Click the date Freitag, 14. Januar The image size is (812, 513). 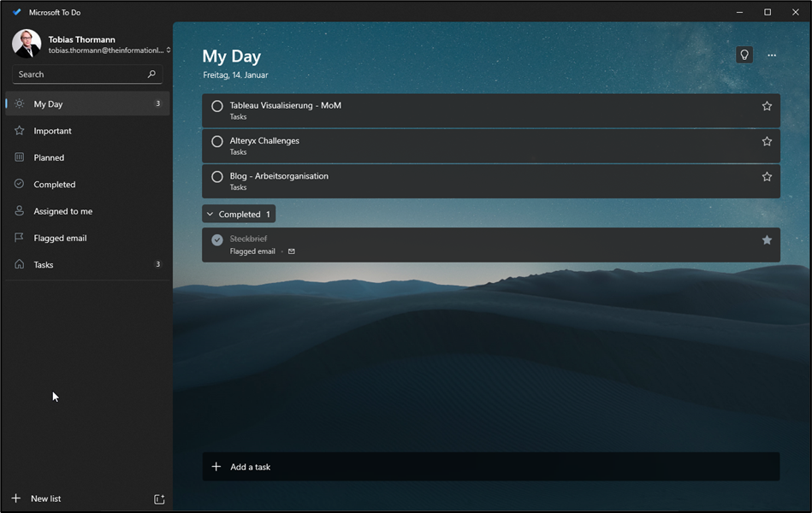click(235, 75)
